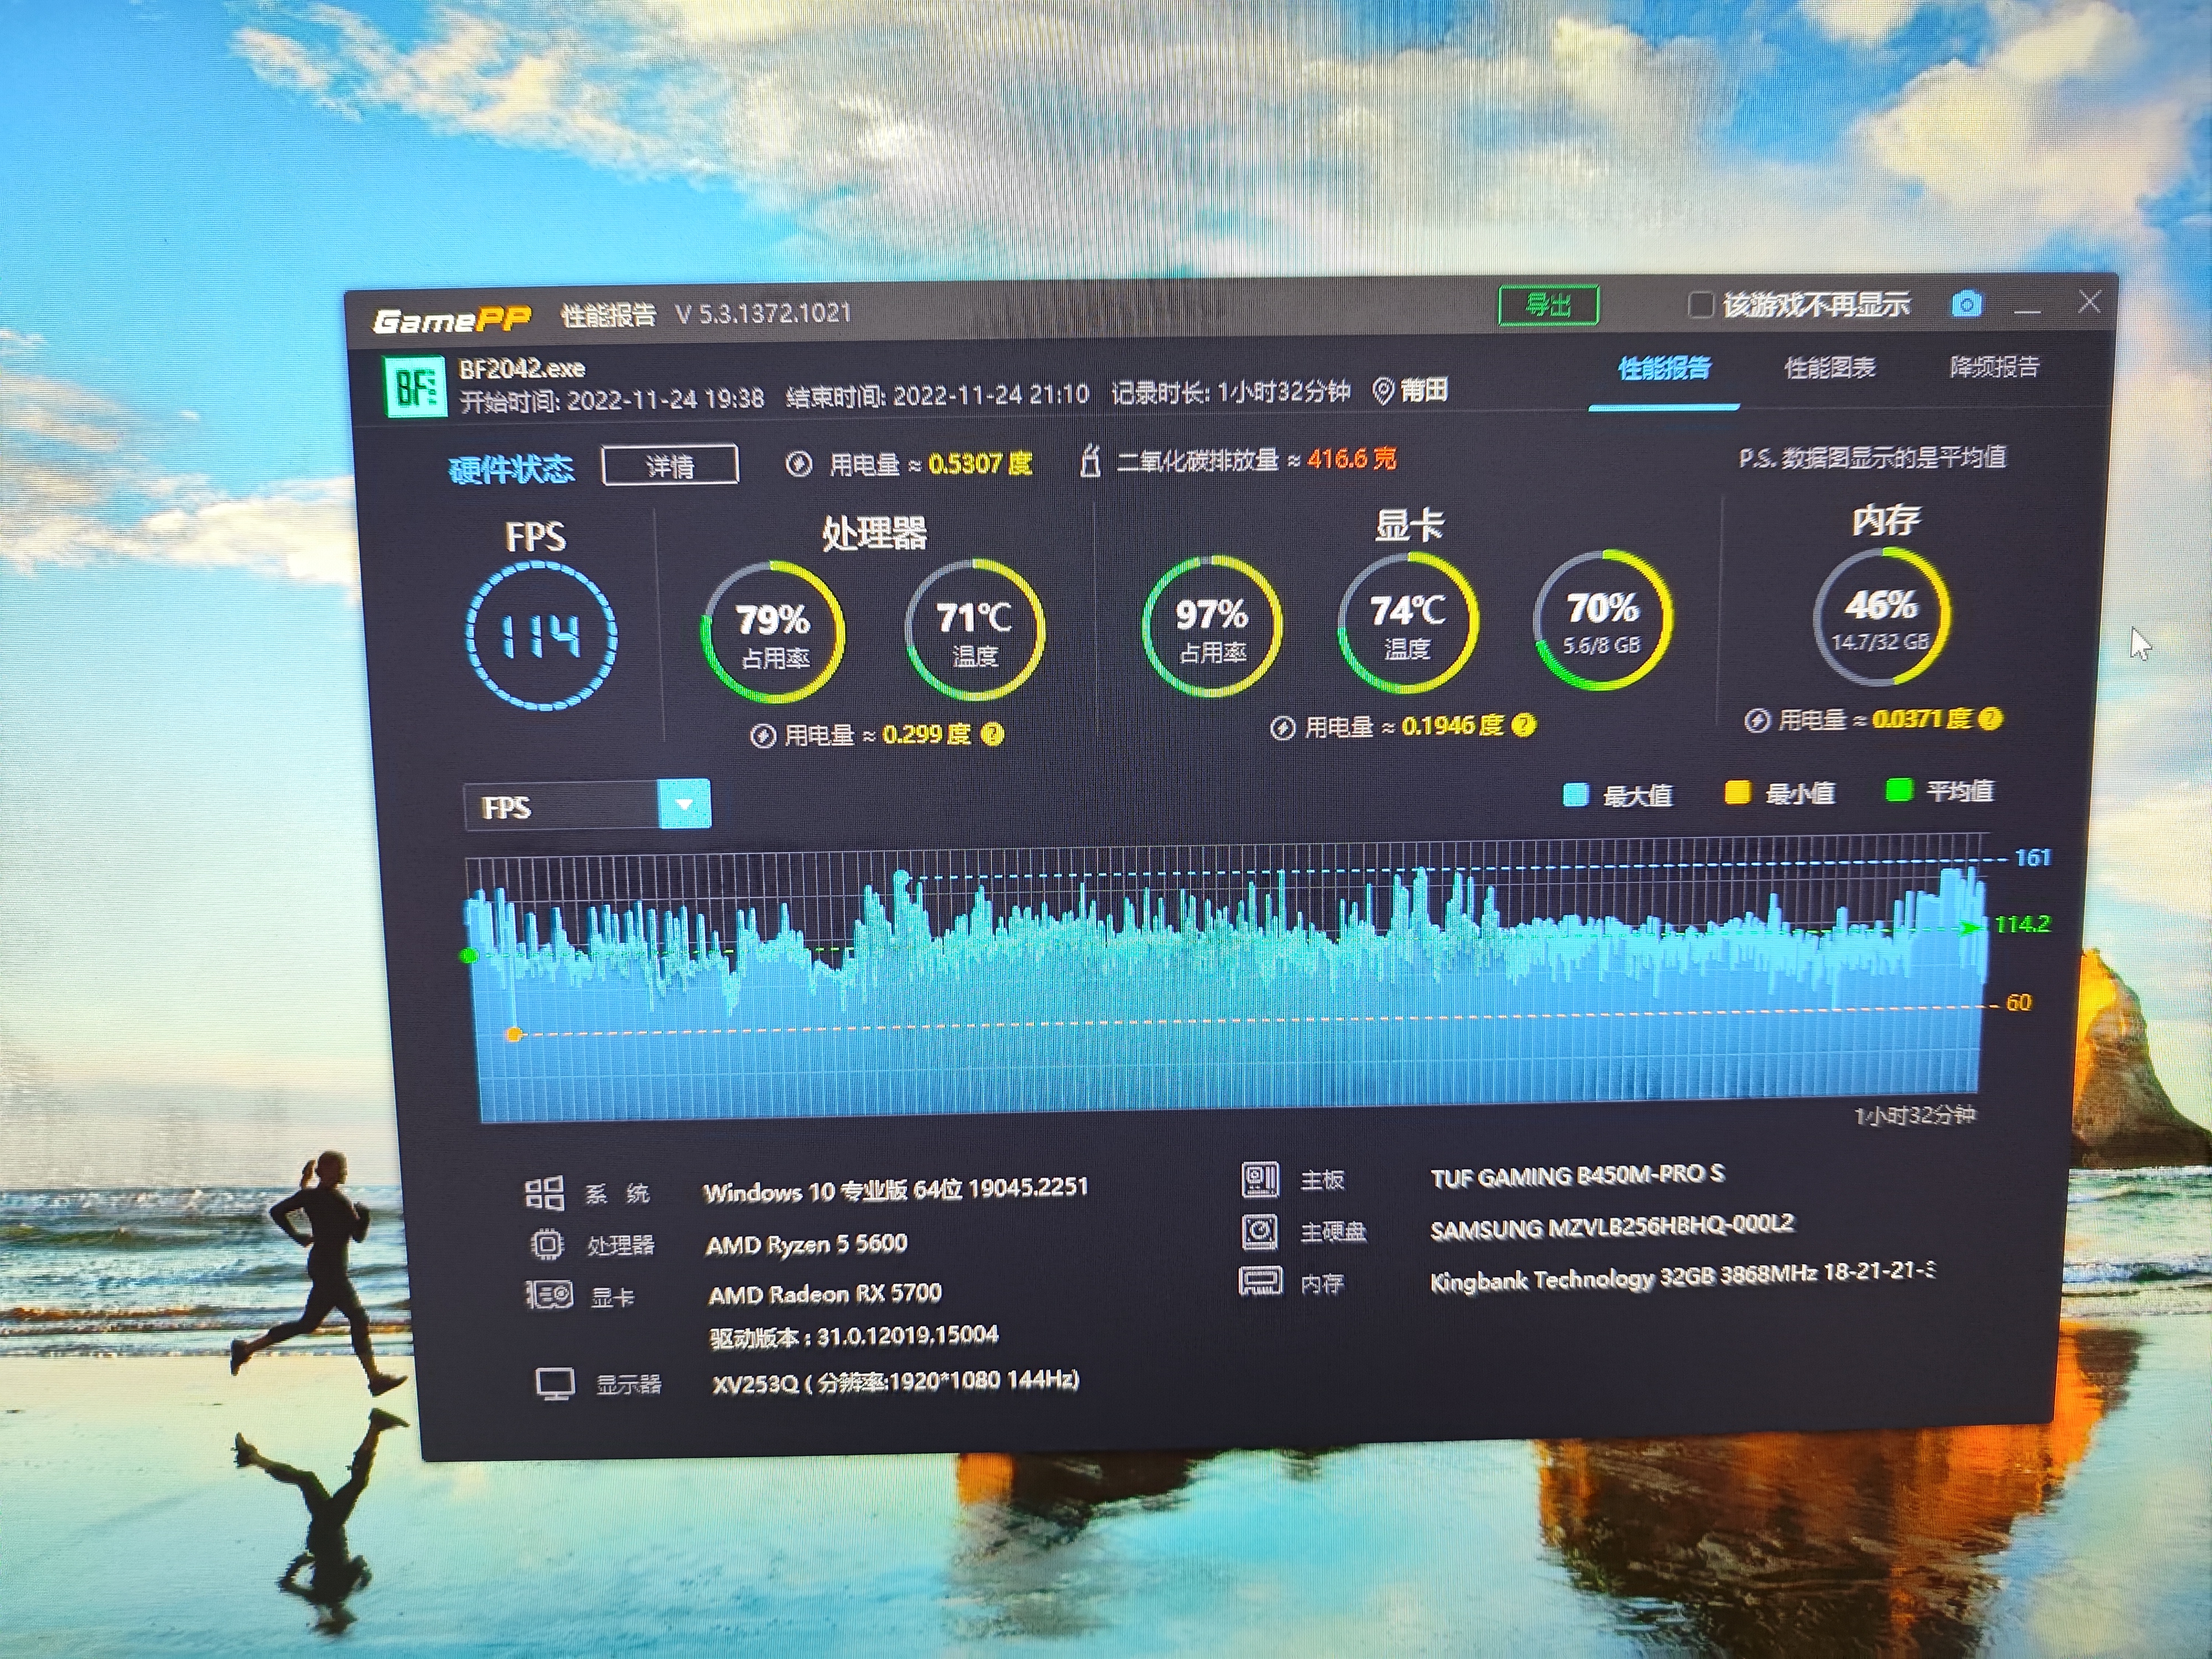The image size is (2212, 1659).
Task: Click the memory 46% 14.7/32 GB gauge
Action: tap(1881, 616)
